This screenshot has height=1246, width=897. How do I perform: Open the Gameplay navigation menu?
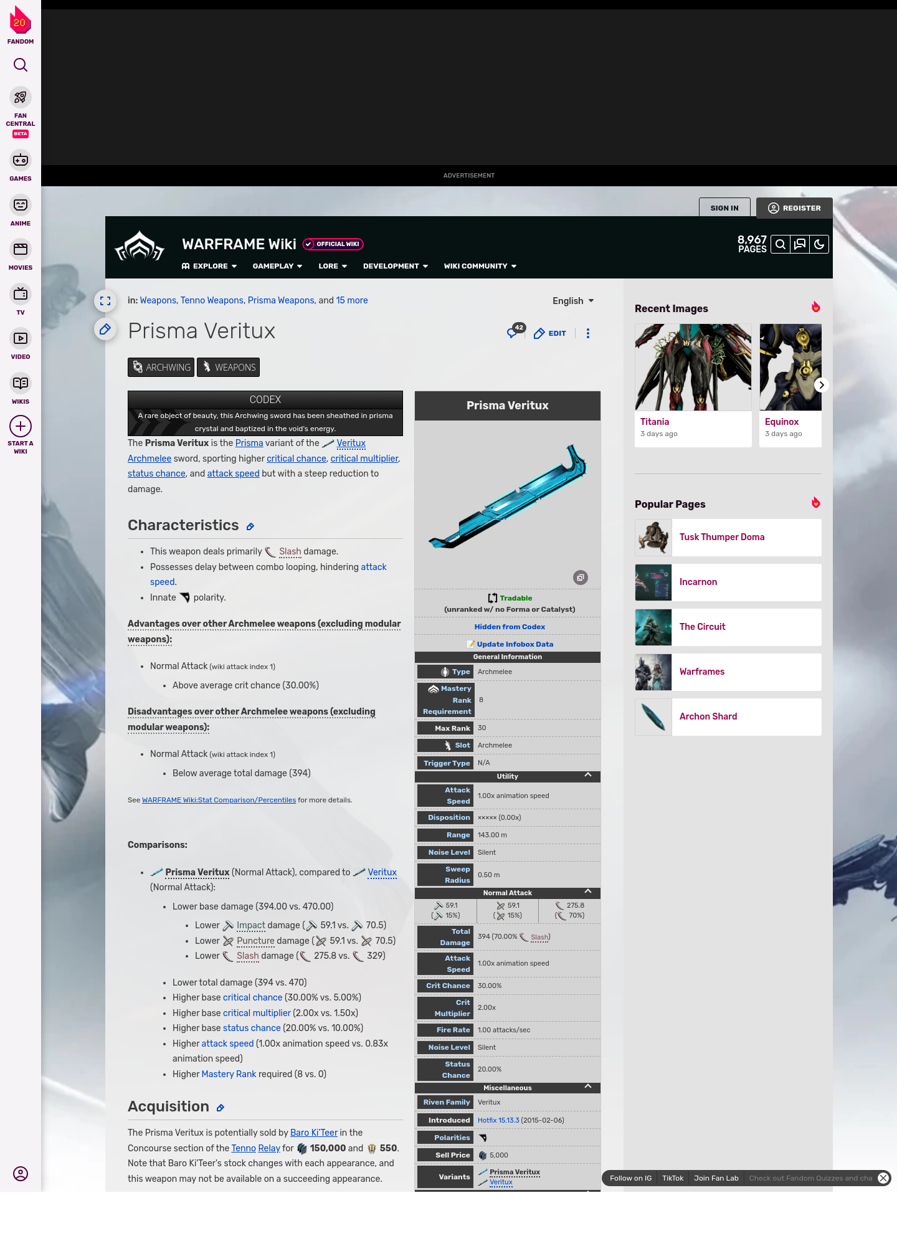pos(277,266)
